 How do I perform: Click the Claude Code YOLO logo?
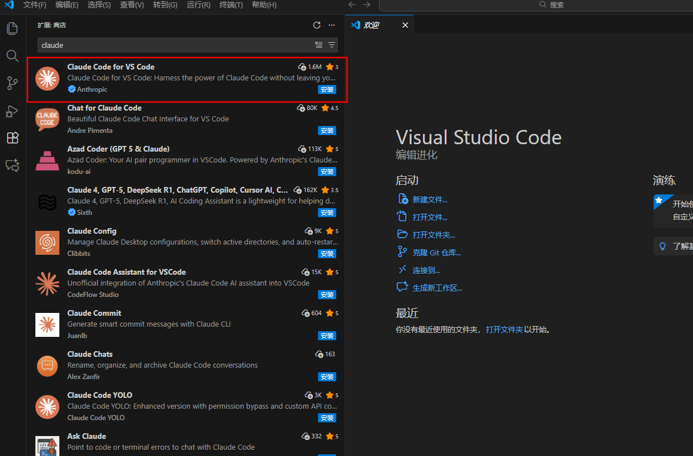click(x=47, y=407)
